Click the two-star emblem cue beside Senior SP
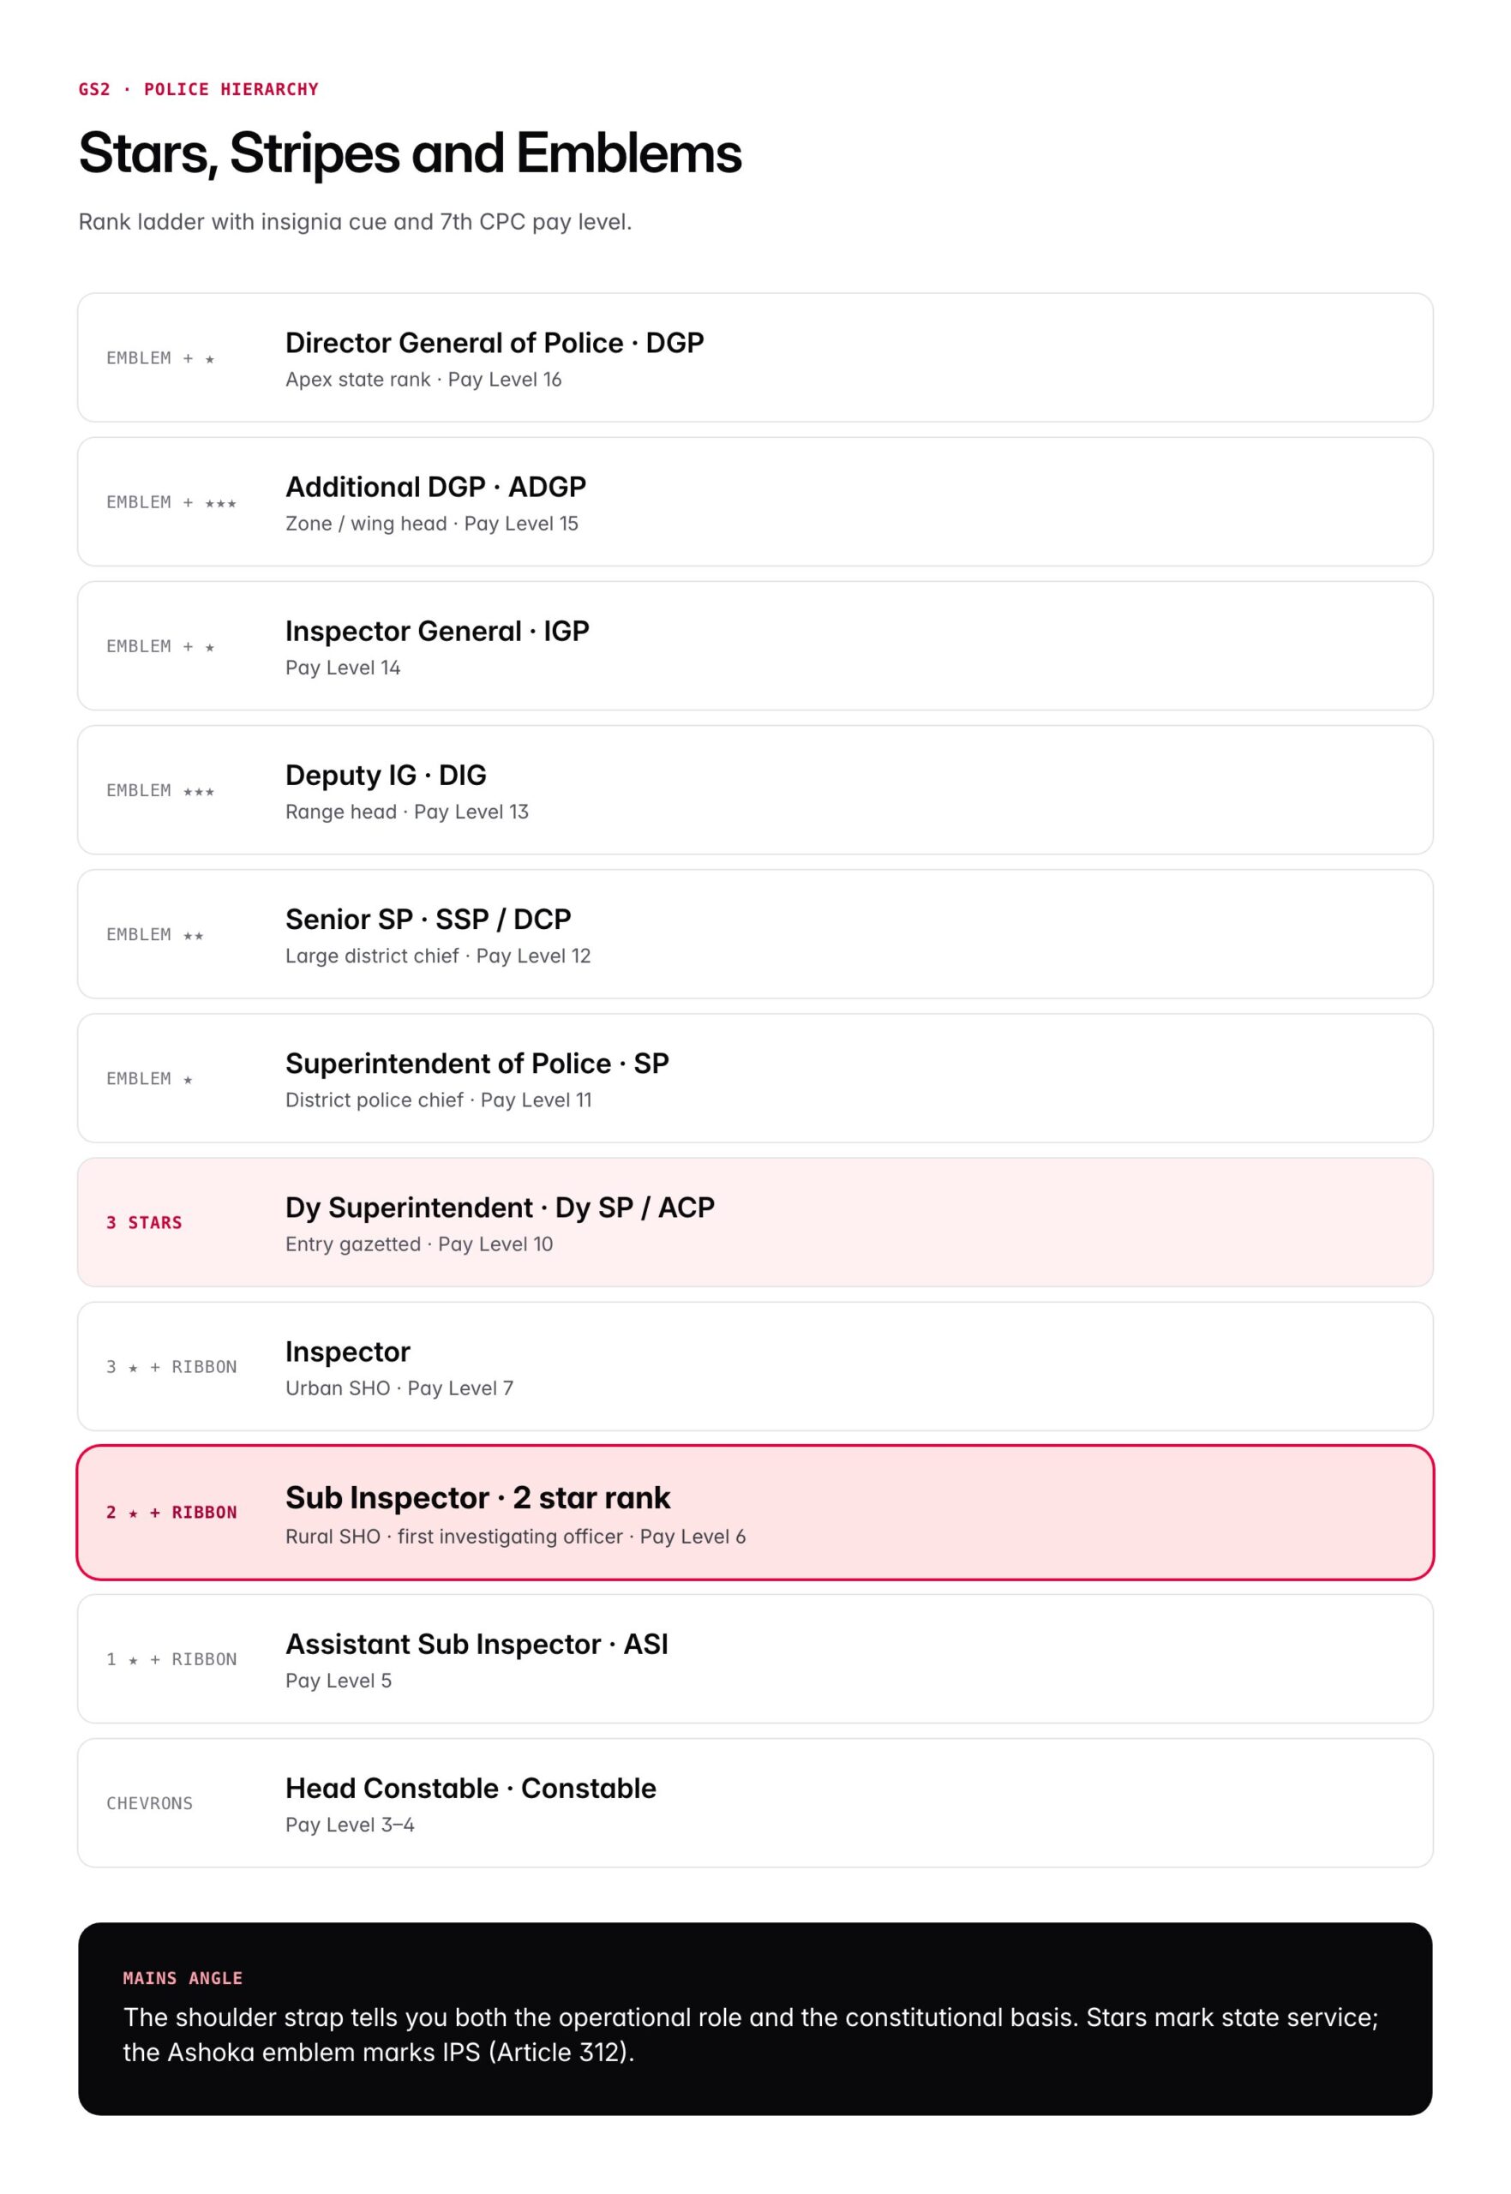 pyautogui.click(x=154, y=934)
